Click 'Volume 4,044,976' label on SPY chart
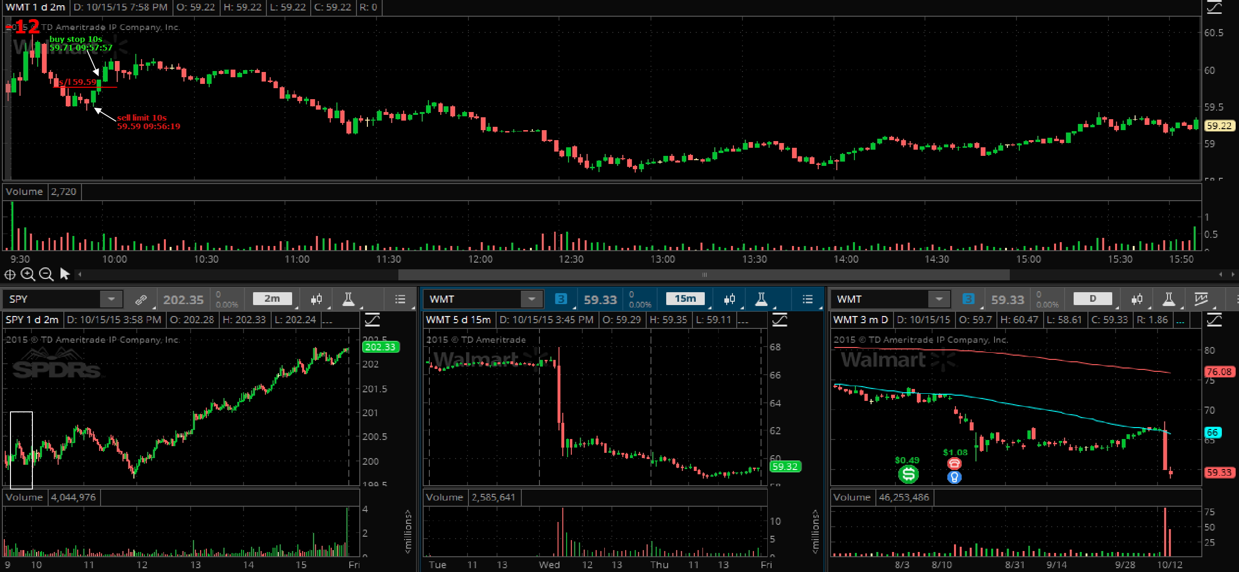Viewport: 1239px width, 572px height. click(x=51, y=497)
